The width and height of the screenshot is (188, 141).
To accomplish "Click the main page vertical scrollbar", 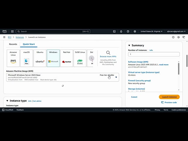I will coord(187,61).
